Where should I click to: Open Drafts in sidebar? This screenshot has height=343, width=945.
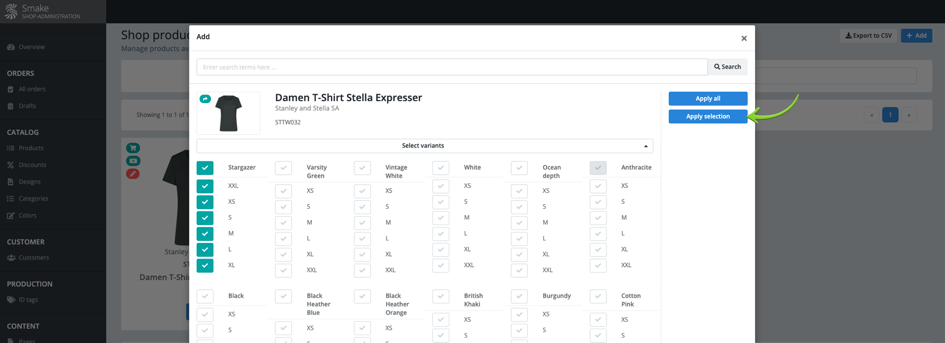(27, 106)
